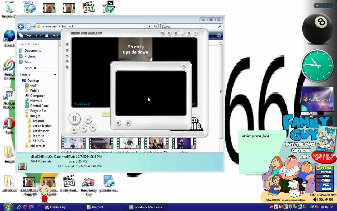Select Meg in Family Guy character list
This screenshot has height=211, width=337.
[x=325, y=185]
